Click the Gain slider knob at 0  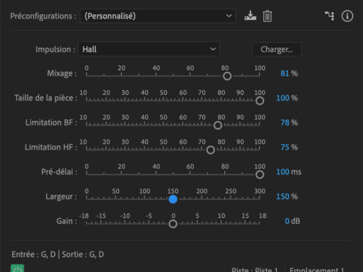click(x=173, y=224)
